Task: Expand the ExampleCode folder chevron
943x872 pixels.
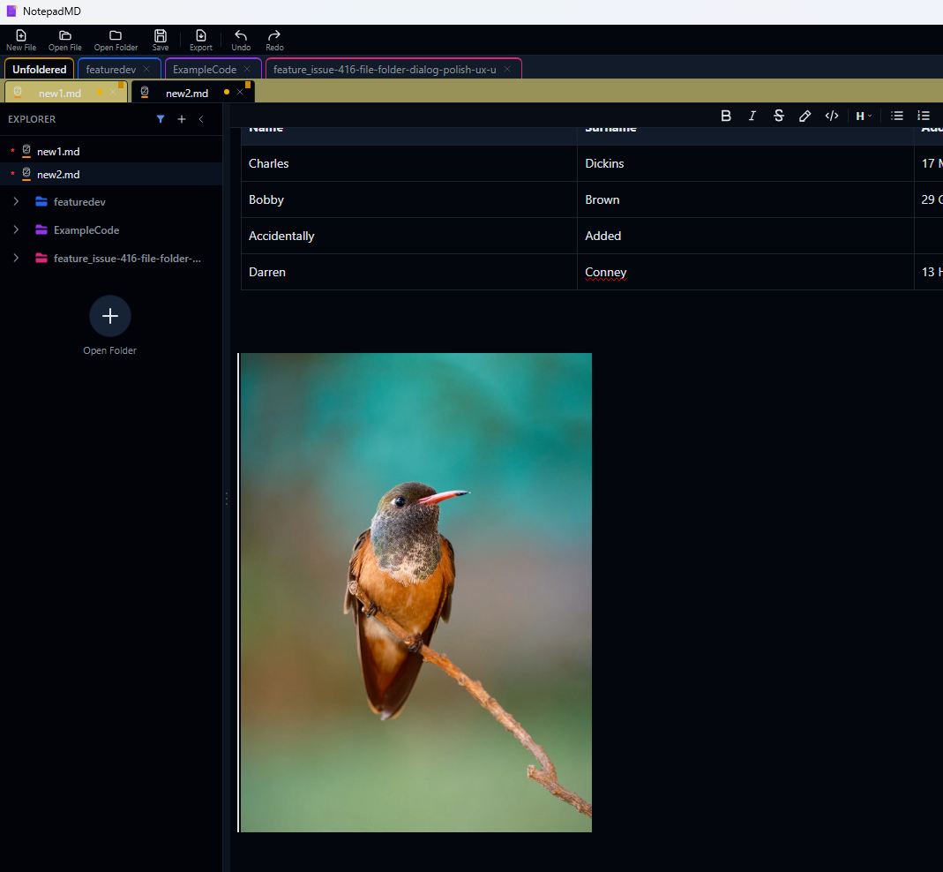Action: (16, 229)
